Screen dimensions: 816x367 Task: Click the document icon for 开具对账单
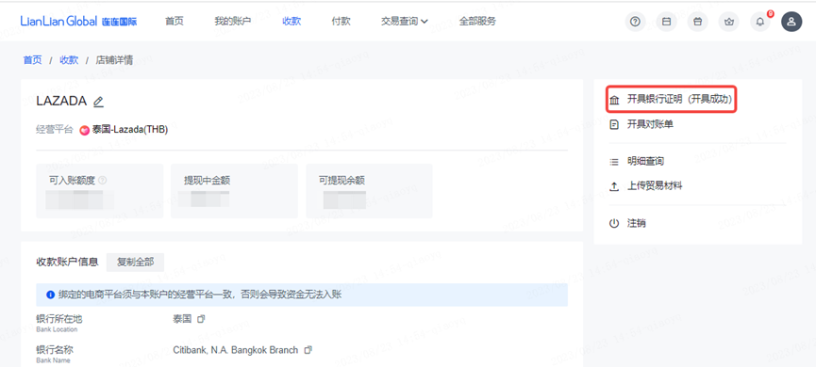pyautogui.click(x=615, y=124)
